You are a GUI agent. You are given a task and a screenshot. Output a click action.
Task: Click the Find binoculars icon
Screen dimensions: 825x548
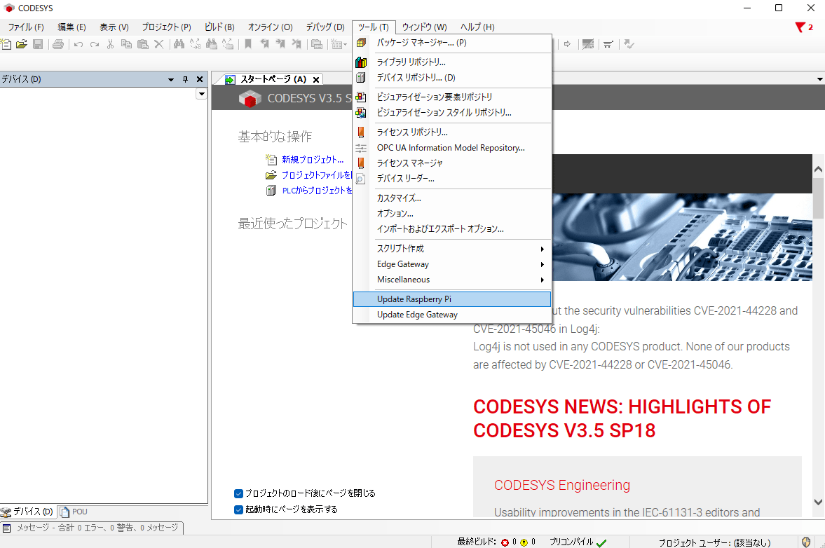coord(179,44)
